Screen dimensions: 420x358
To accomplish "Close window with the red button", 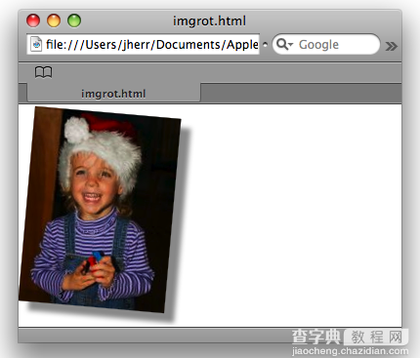I will point(33,20).
